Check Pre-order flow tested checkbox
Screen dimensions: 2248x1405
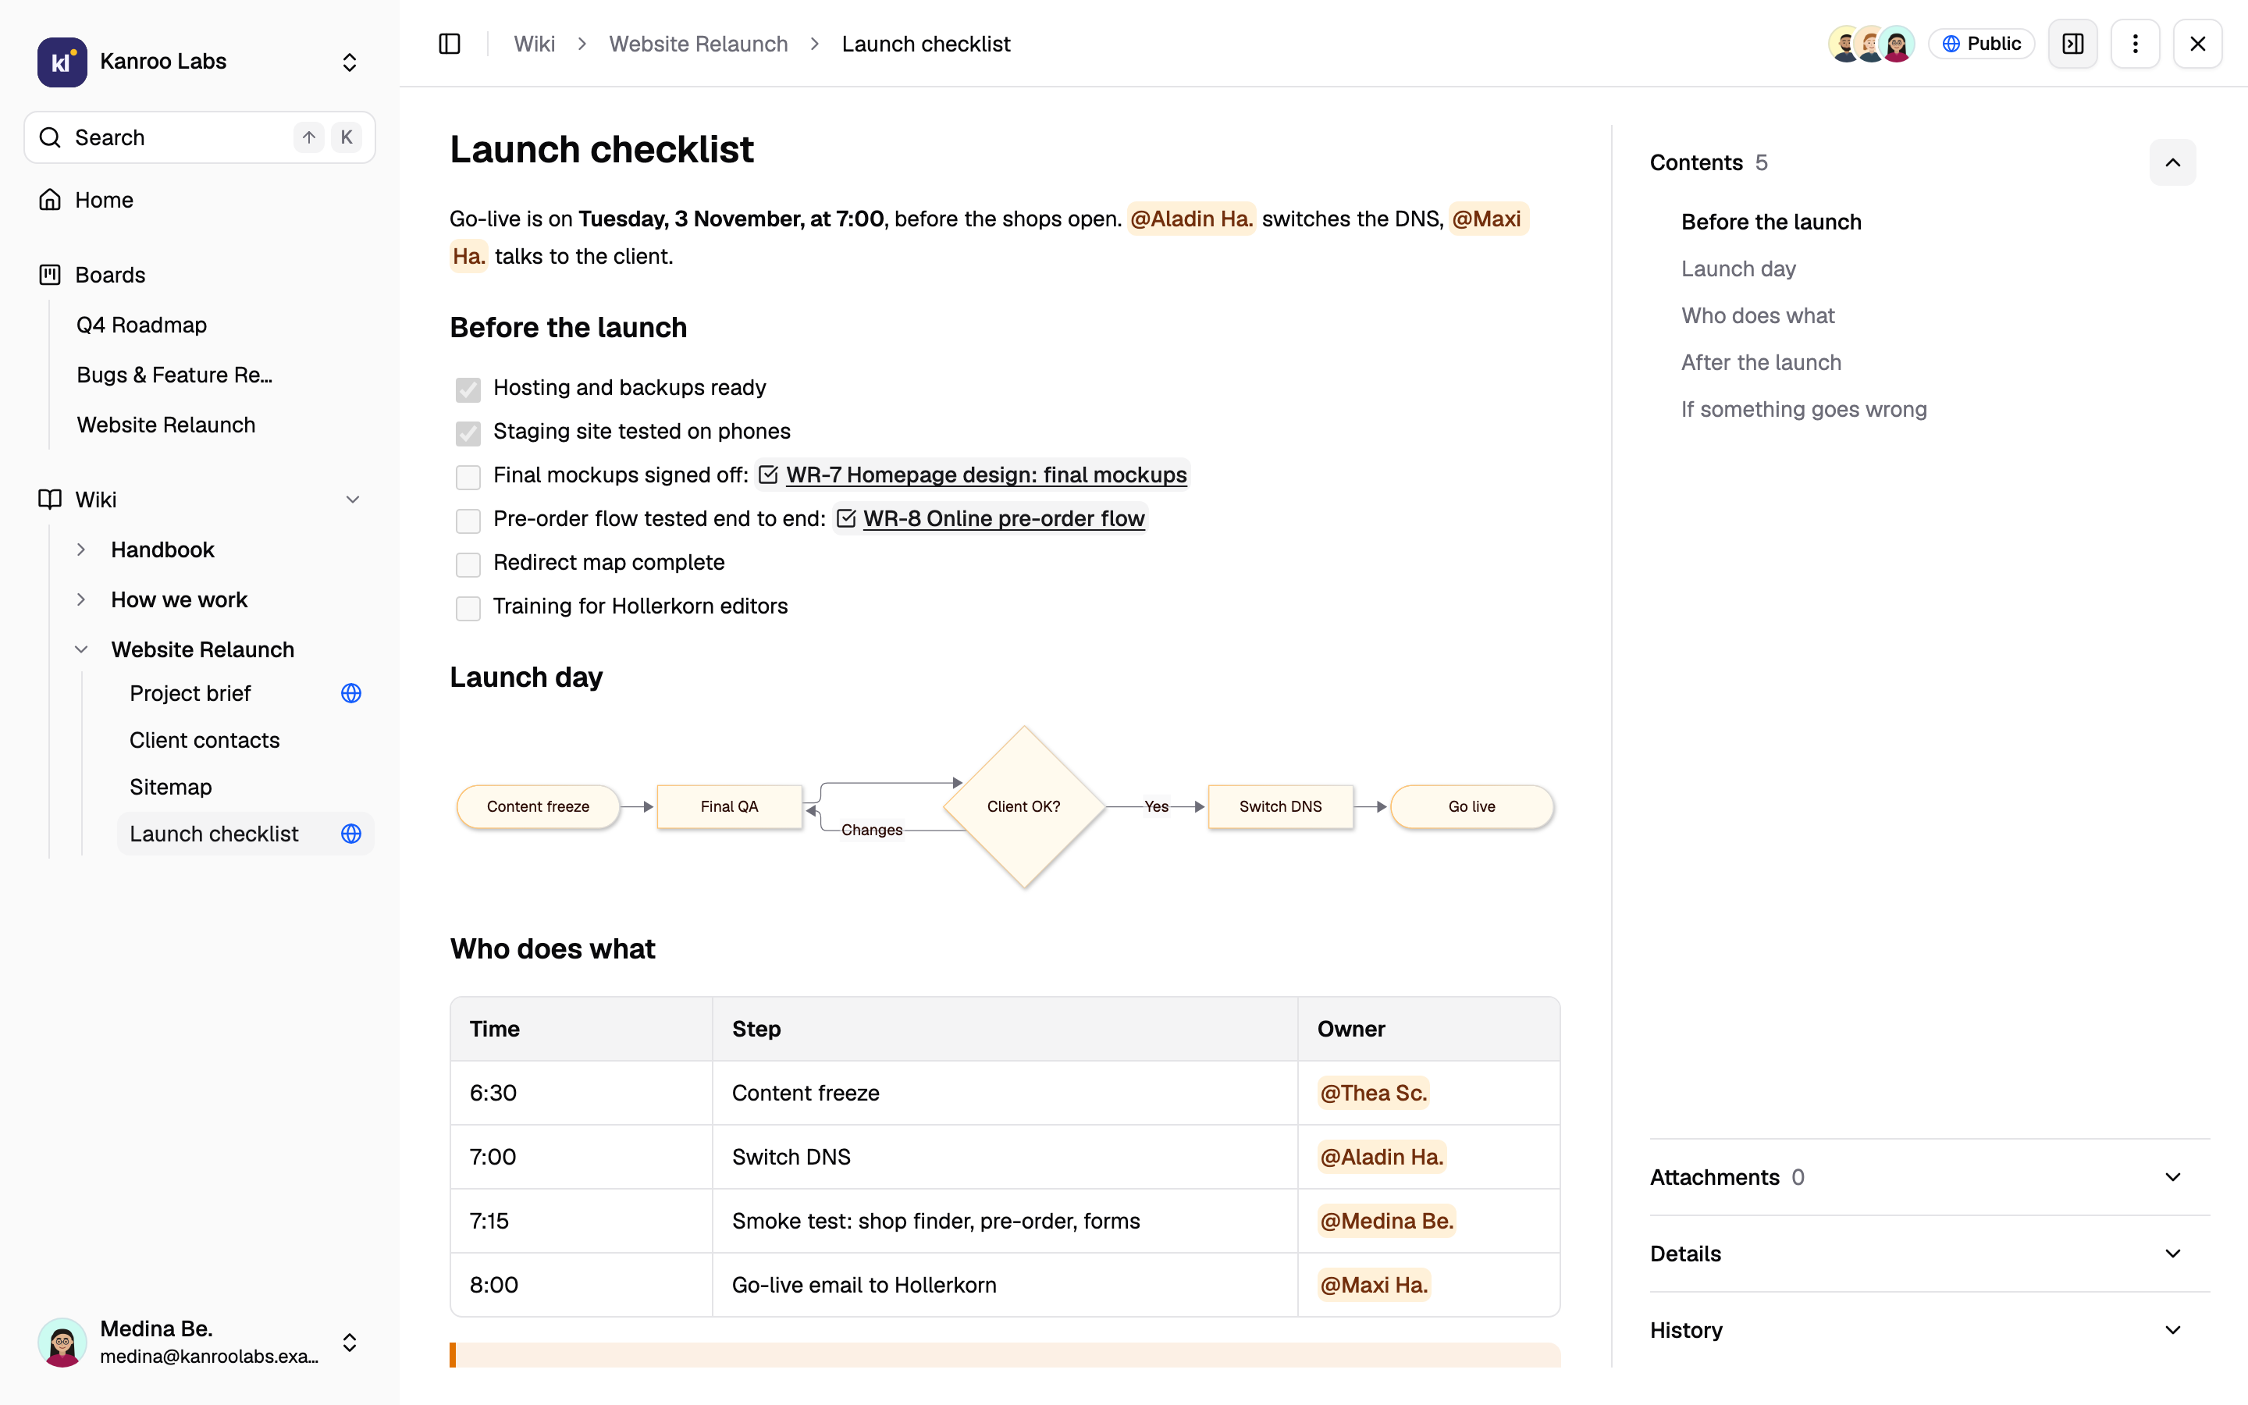tap(468, 521)
